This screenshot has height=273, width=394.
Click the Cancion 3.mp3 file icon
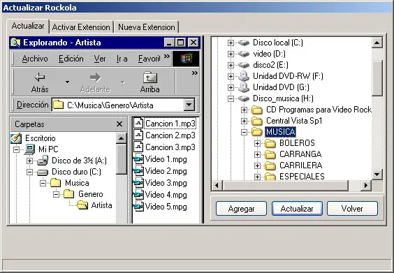138,147
